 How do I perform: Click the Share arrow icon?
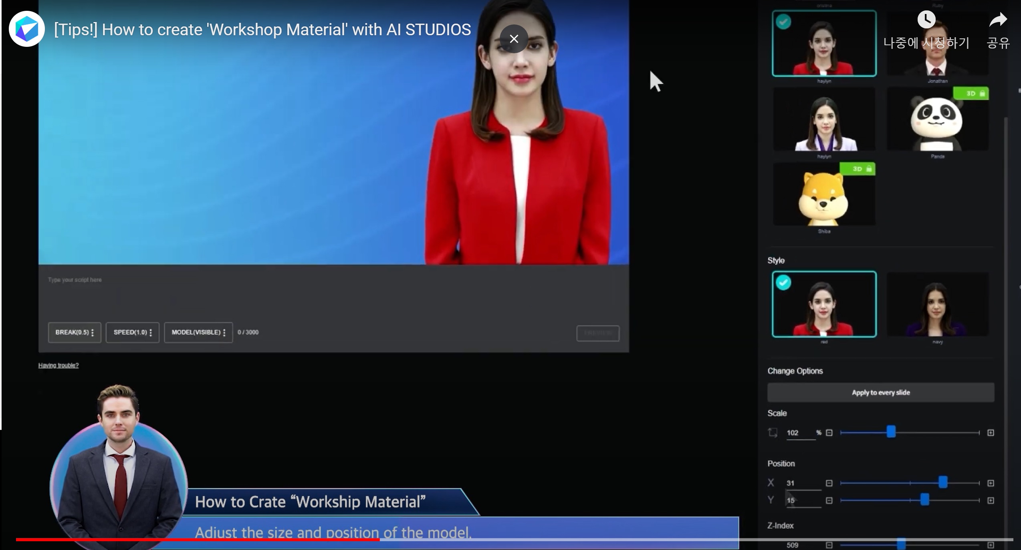[998, 20]
